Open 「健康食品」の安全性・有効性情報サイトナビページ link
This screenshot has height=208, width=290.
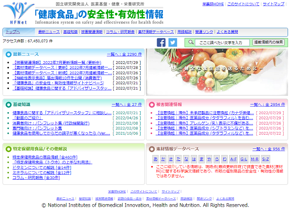[x=58, y=83]
